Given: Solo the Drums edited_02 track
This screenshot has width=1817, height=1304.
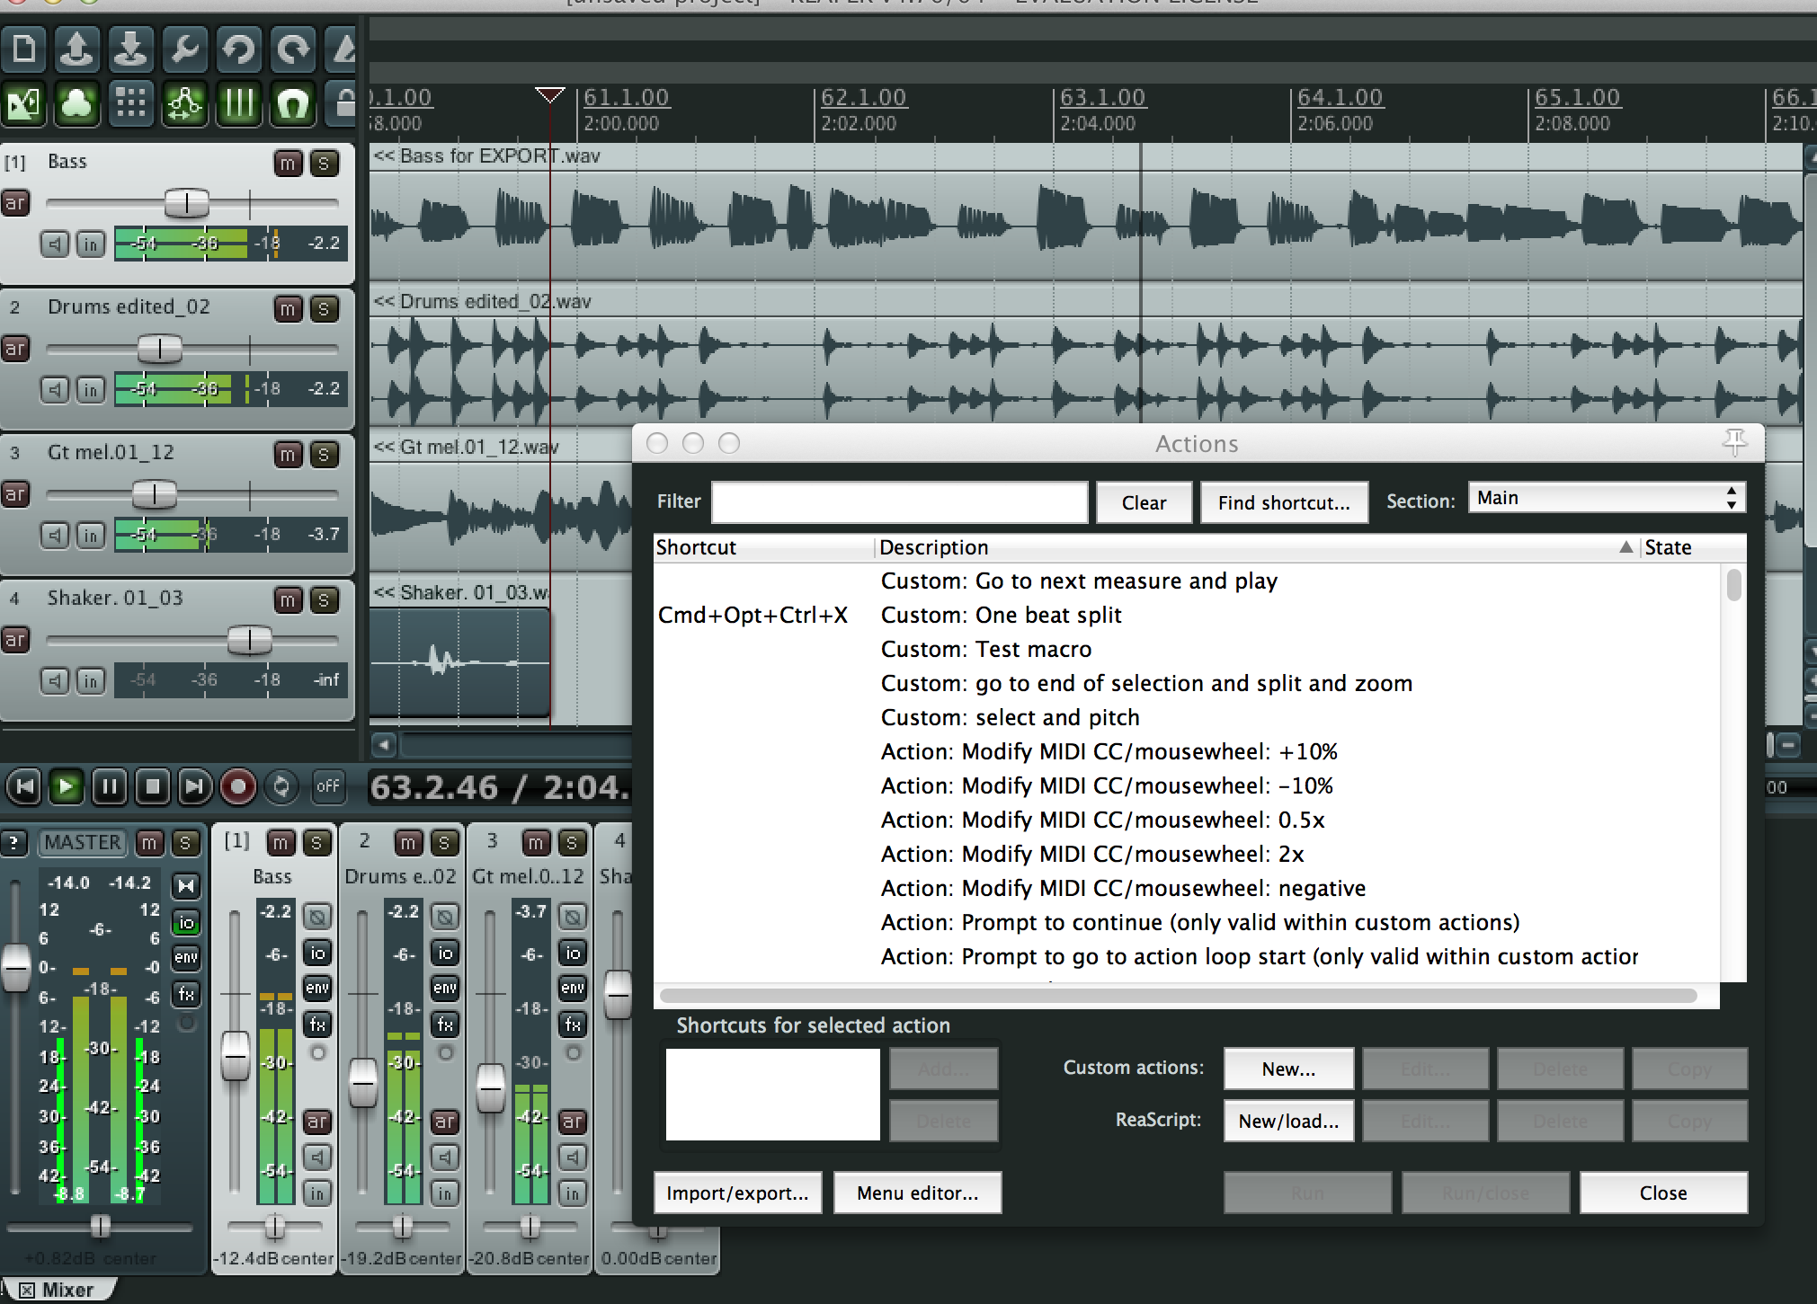Looking at the screenshot, I should pos(324,308).
